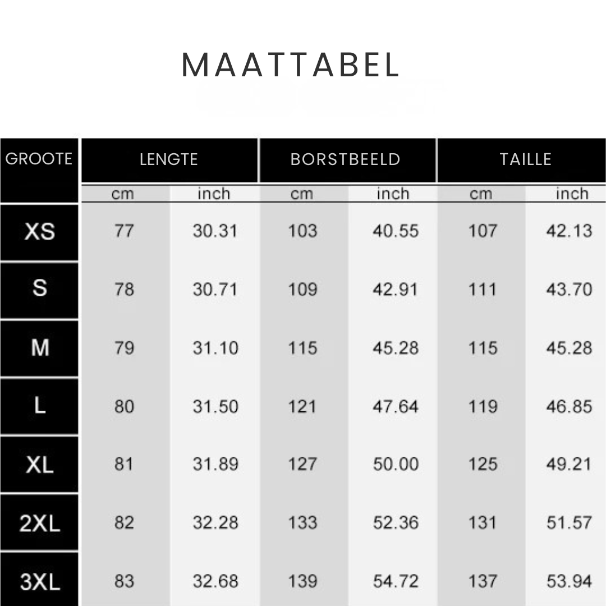
Task: Click the GROOTE column header
Action: point(39,159)
